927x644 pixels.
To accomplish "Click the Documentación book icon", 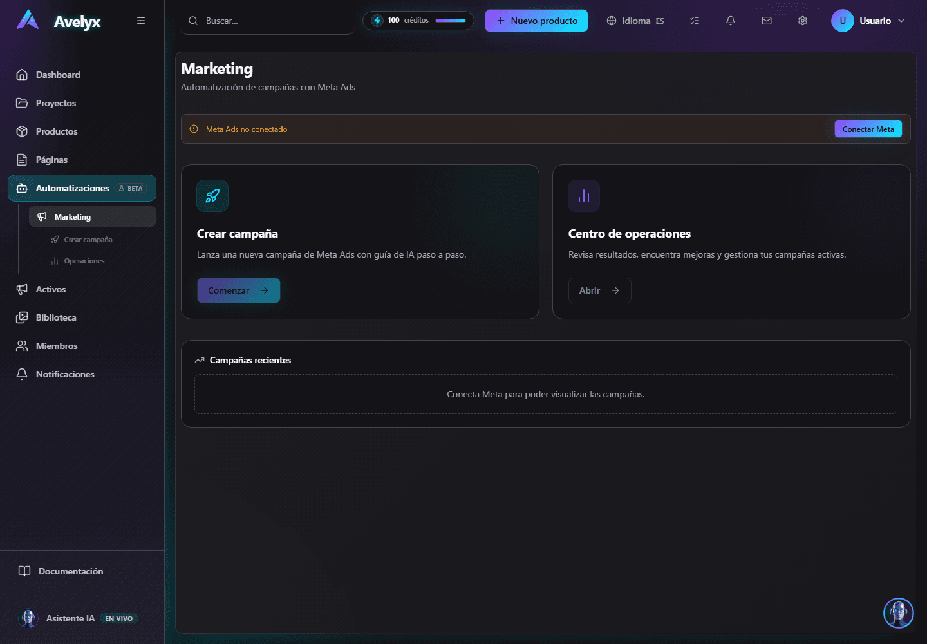I will click(24, 571).
